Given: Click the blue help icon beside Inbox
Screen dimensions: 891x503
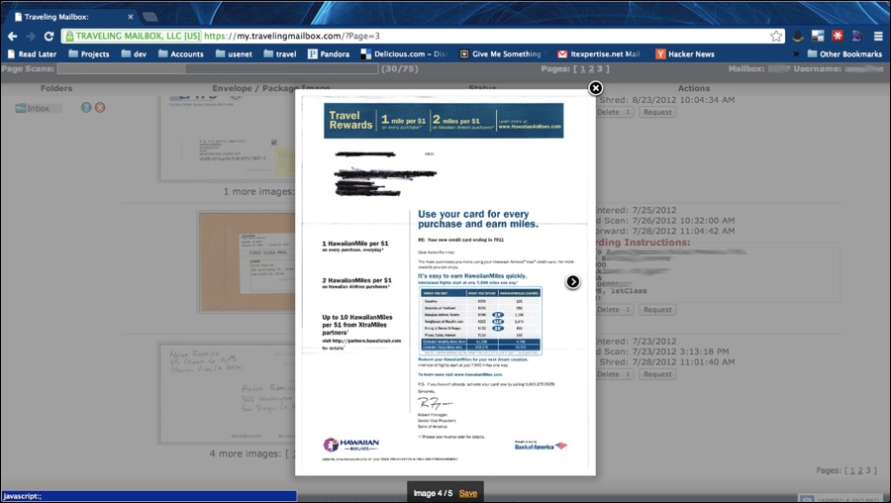Looking at the screenshot, I should point(86,107).
